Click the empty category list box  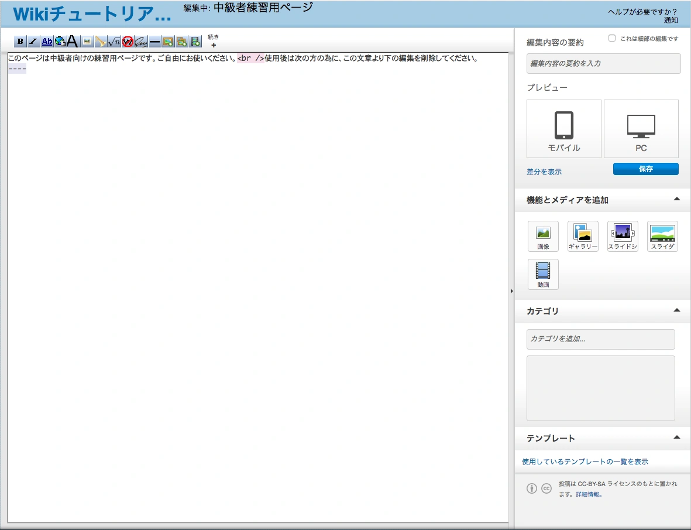pos(601,388)
